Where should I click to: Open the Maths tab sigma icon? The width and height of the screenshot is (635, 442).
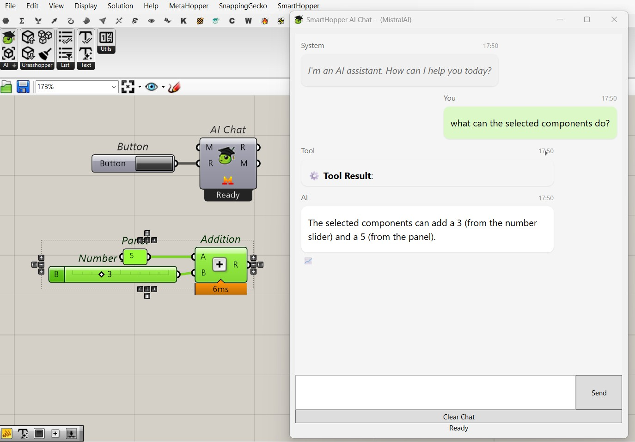coord(22,21)
